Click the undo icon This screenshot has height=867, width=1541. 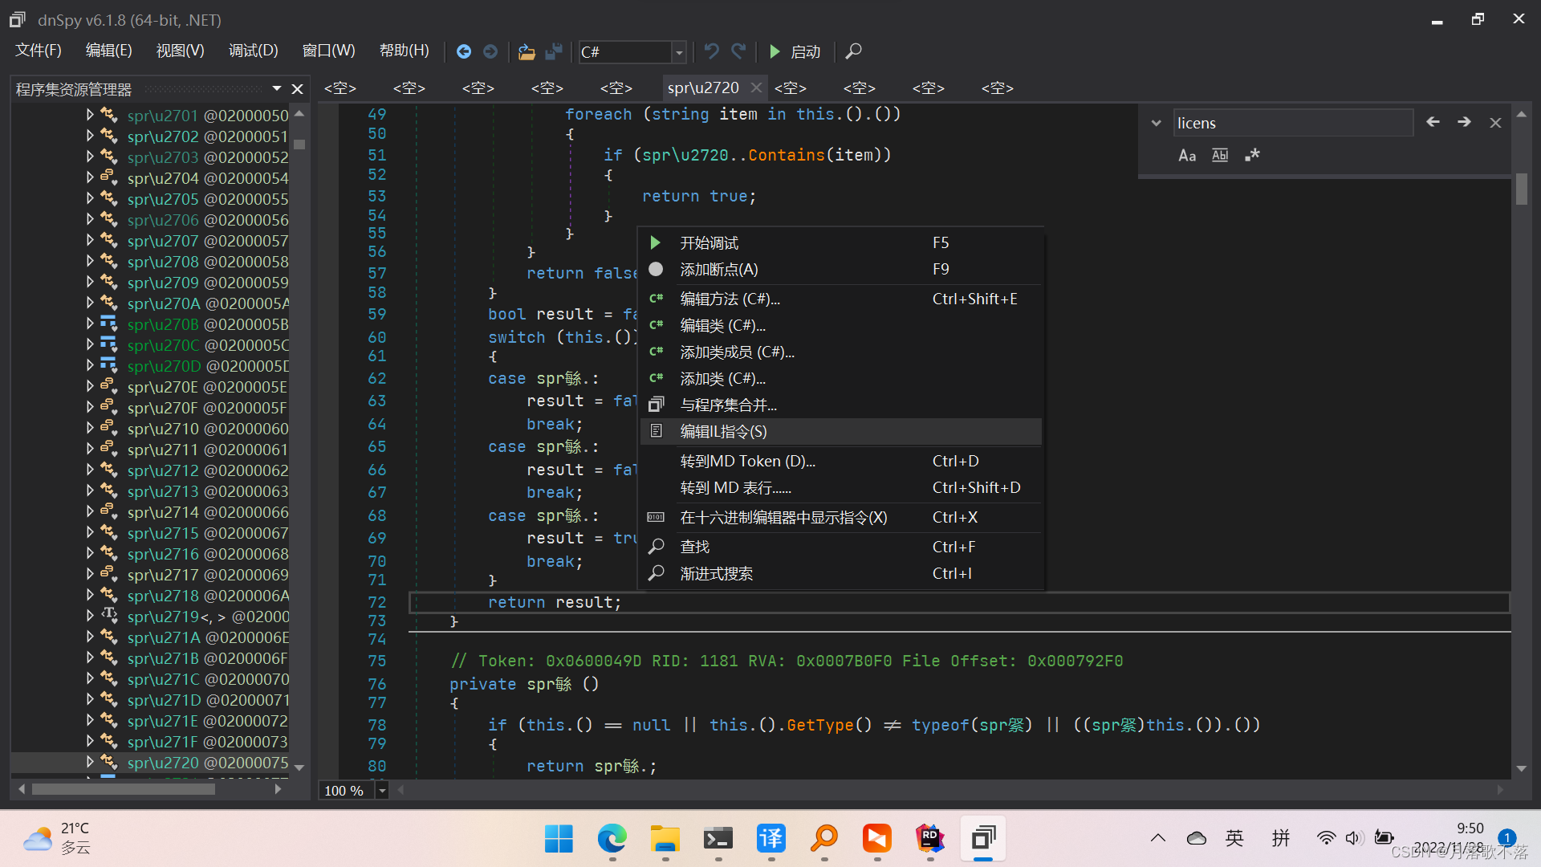coord(711,51)
